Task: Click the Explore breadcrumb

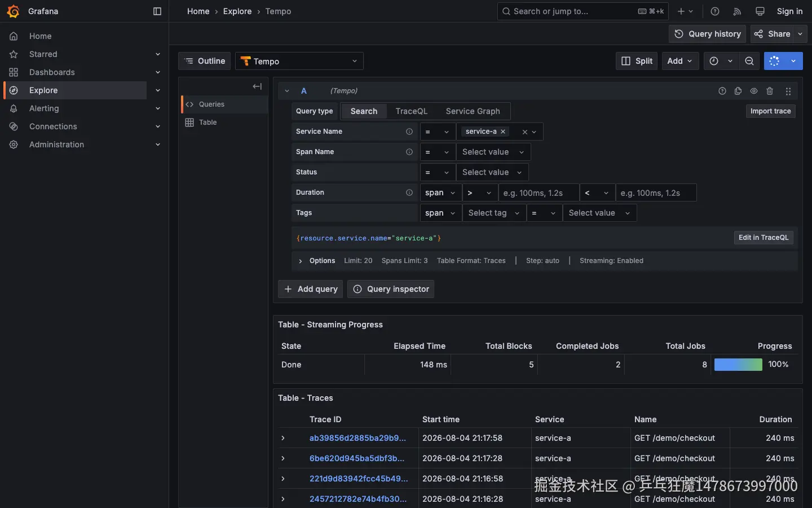Action: [237, 11]
